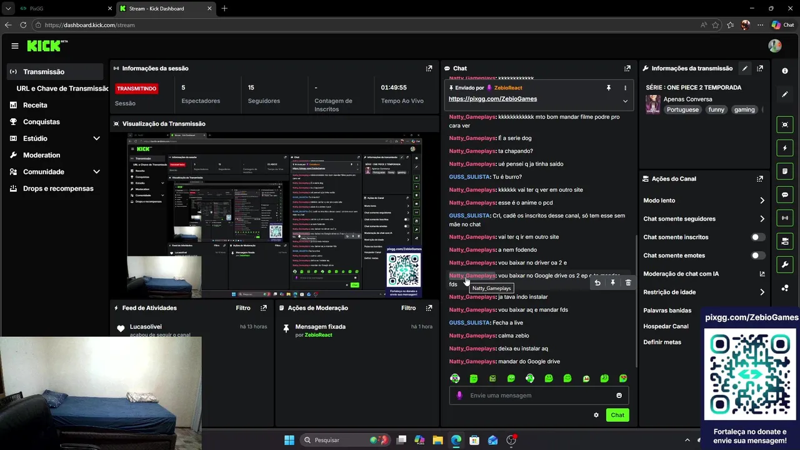The height and width of the screenshot is (450, 800).
Task: Click Hospedar Canal
Action: [x=666, y=326]
